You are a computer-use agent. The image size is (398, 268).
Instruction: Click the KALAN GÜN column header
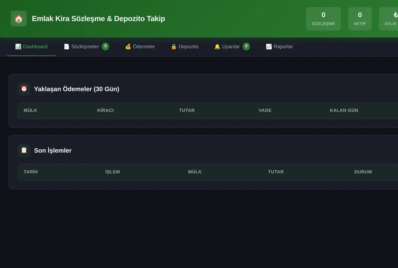344,110
